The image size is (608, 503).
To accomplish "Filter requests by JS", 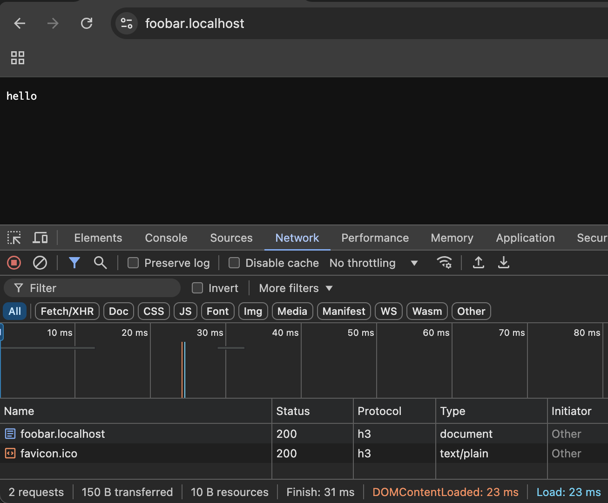I will pos(185,311).
